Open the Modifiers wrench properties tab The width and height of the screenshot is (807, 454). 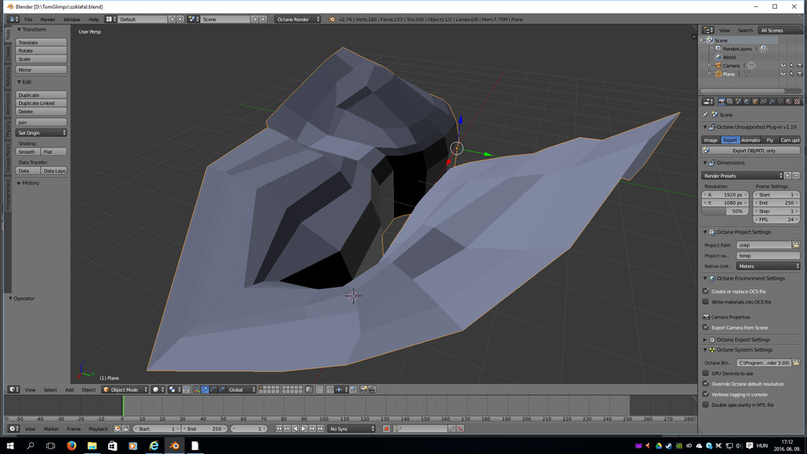click(x=772, y=102)
